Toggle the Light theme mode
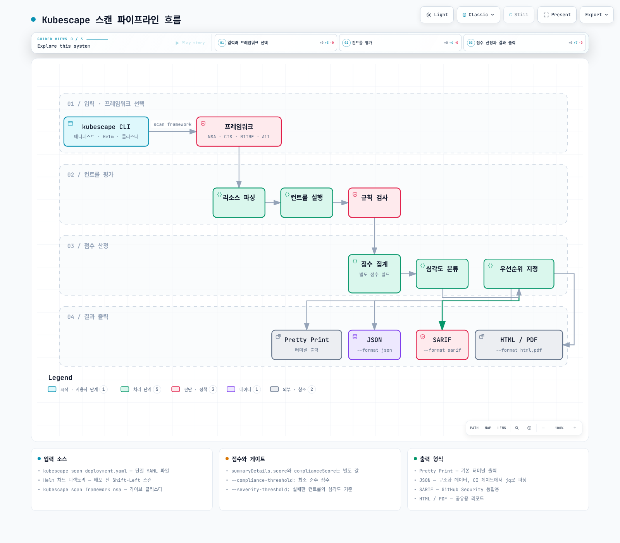Viewport: 620px width, 543px height. 437,15
